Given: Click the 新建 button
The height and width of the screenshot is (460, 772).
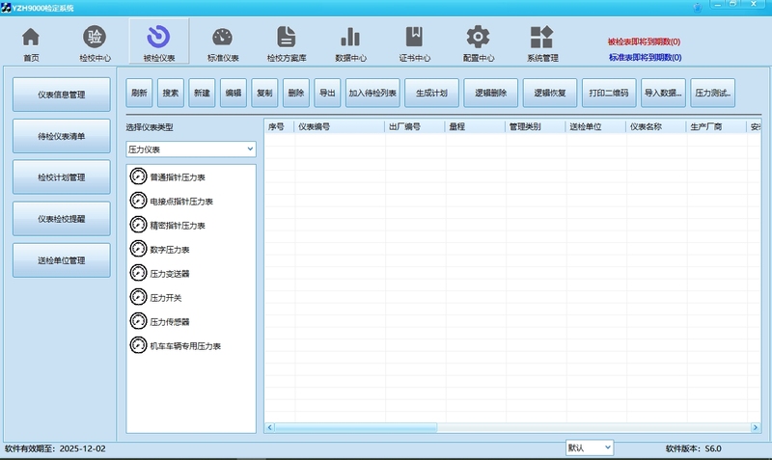Looking at the screenshot, I should click(202, 93).
